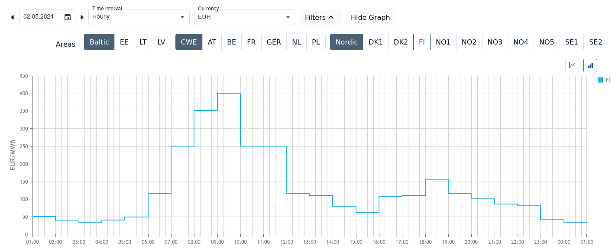Click the date field 02.05.2024

[x=39, y=17]
